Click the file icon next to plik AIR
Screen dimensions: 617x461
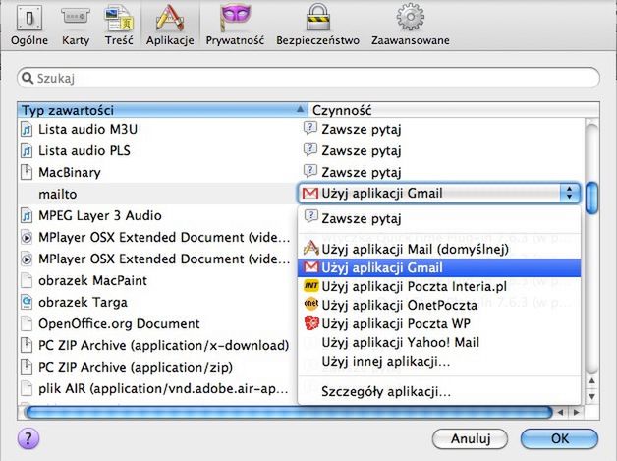pyautogui.click(x=27, y=389)
